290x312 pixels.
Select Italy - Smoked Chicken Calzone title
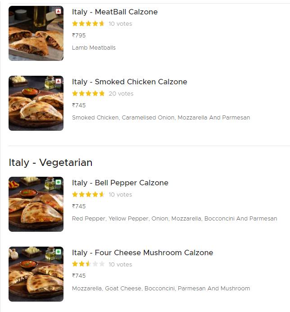coord(129,82)
